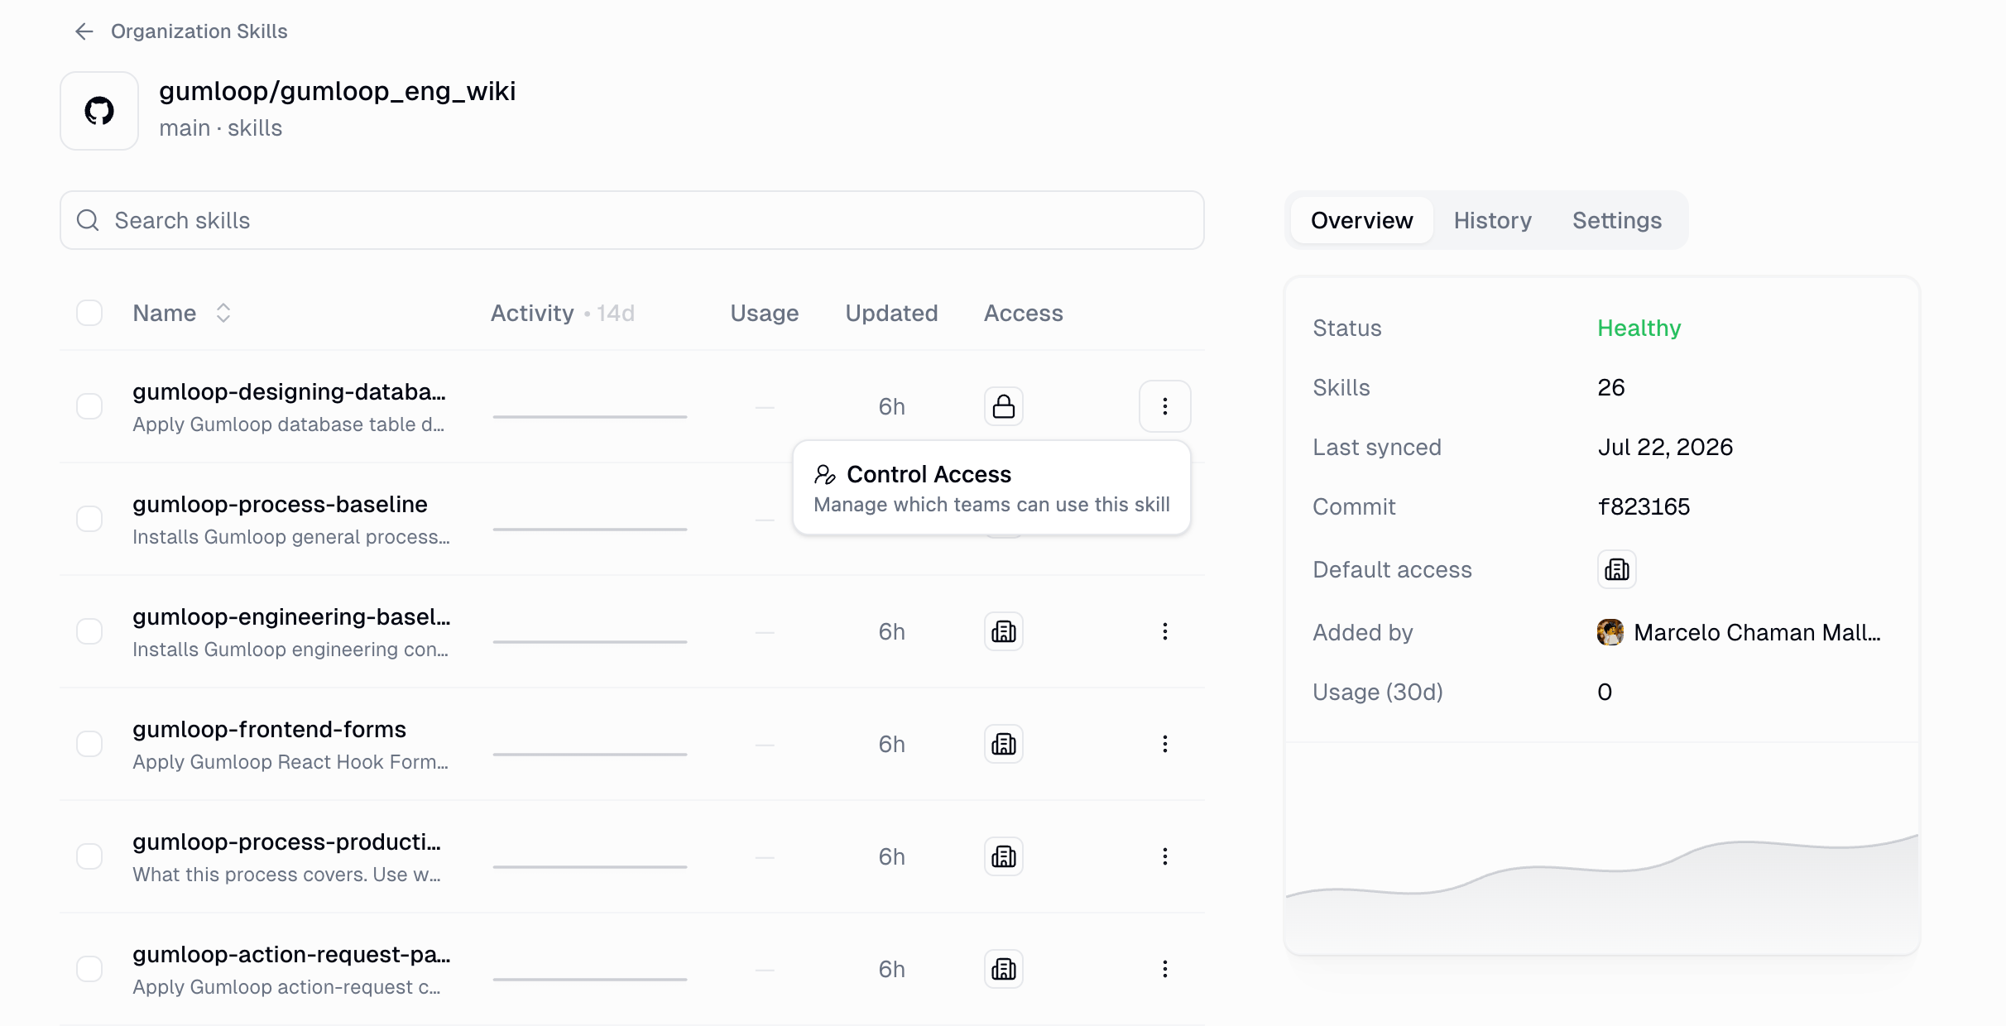Viewport: 2006px width, 1026px height.
Task: Open the organization access icon for gumloop-frontend-forms
Action: [x=1004, y=744]
